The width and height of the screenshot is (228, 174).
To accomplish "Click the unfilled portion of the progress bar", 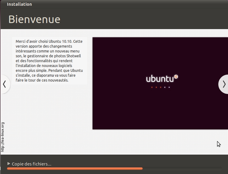I will point(182,168).
